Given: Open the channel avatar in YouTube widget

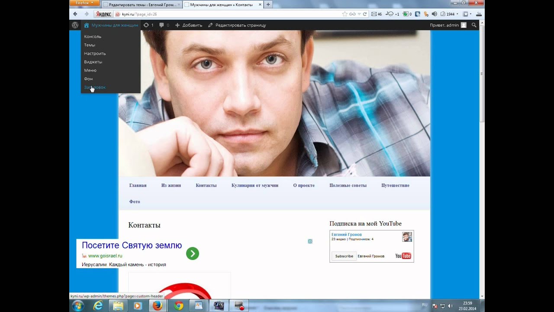Looking at the screenshot, I should (407, 237).
